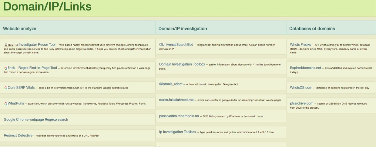Open the @iptools_robot link
Image resolution: width=376 pixels, height=147 pixels.
[x=171, y=84]
